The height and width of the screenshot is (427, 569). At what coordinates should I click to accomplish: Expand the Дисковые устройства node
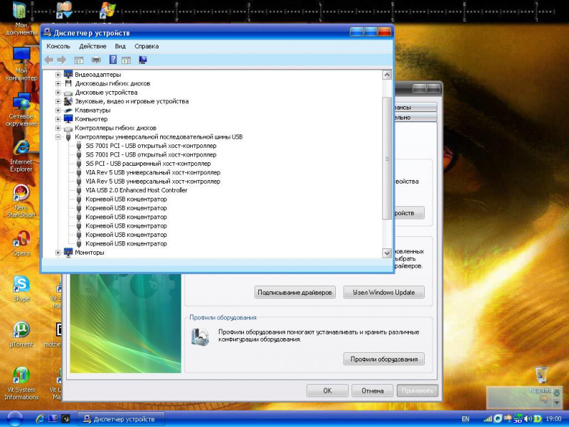58,93
